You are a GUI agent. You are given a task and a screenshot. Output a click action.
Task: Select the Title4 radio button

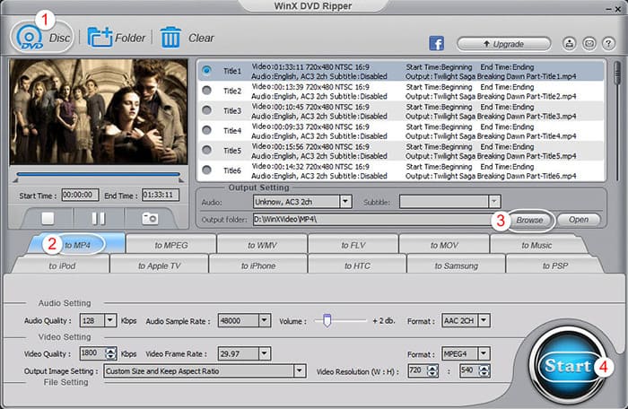point(206,130)
